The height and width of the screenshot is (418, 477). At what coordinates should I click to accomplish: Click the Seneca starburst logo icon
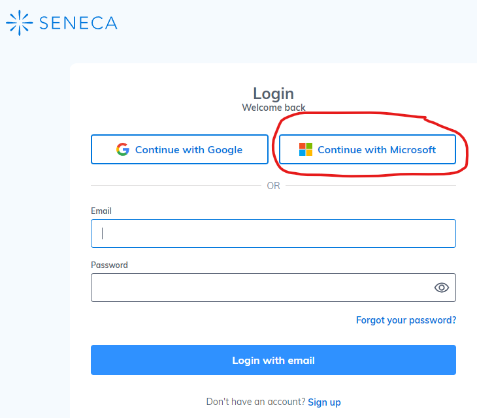(20, 22)
